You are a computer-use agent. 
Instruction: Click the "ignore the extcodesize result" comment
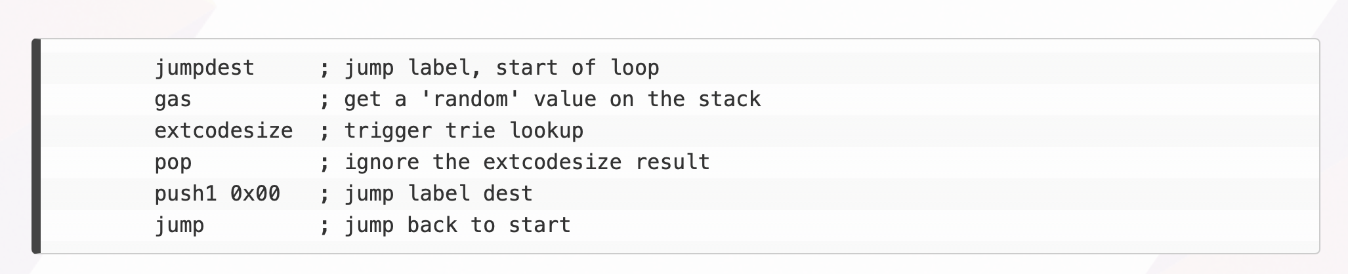[x=527, y=163]
